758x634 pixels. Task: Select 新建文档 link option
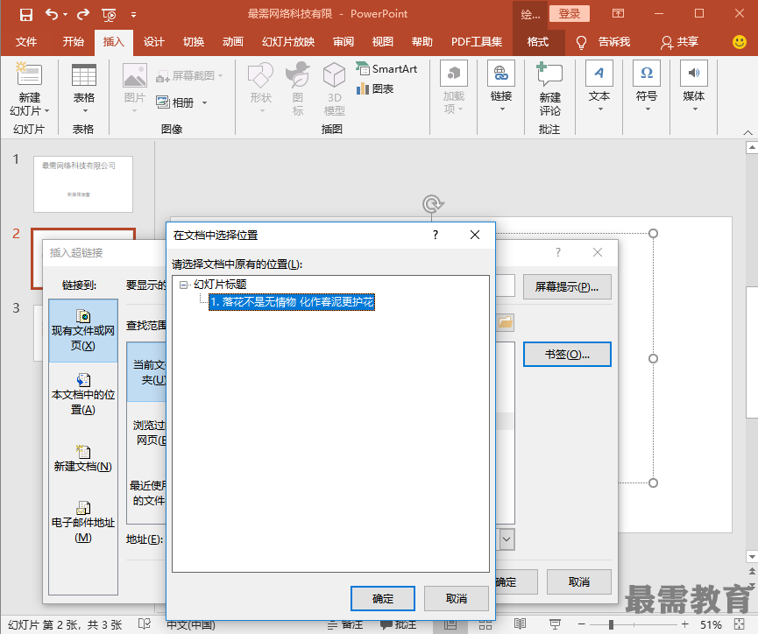(83, 458)
